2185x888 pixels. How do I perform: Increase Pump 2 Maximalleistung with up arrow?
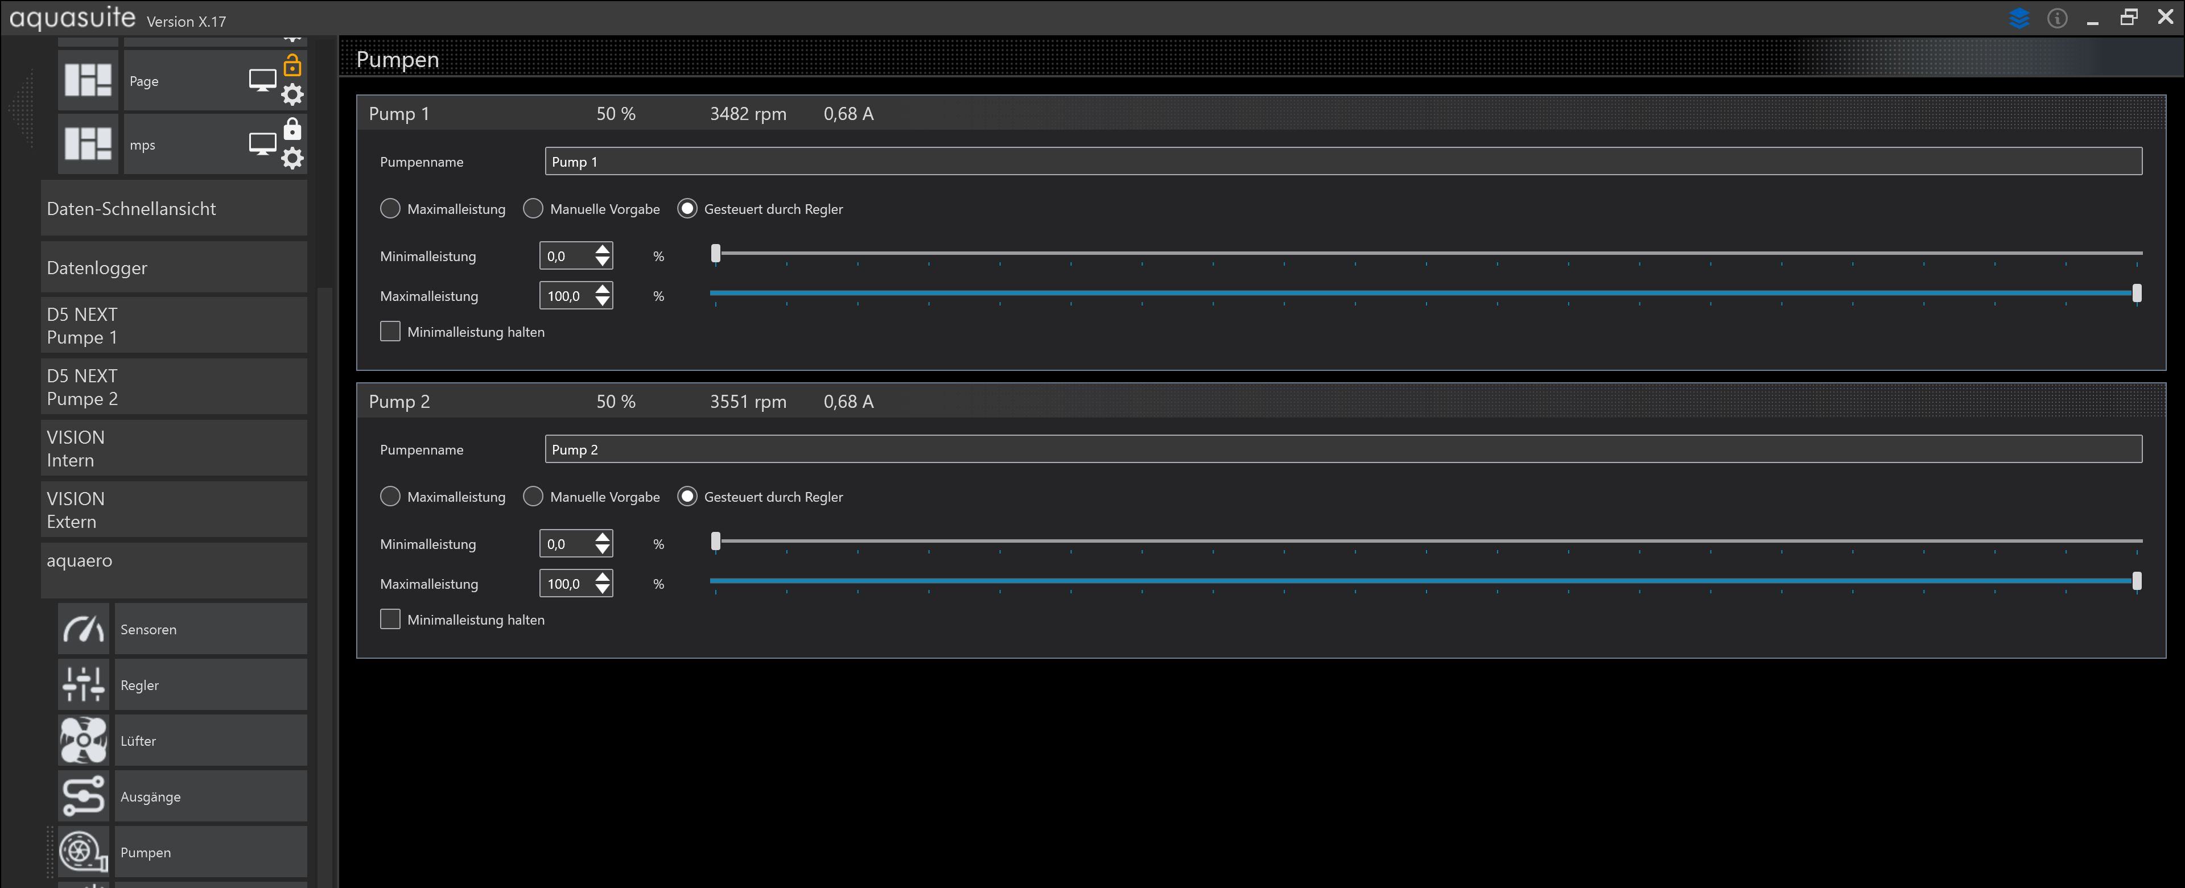click(x=602, y=577)
